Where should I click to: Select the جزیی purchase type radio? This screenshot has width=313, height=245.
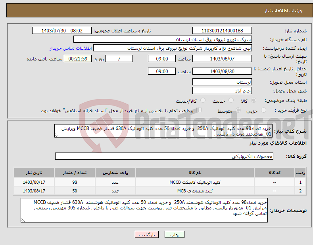tap(263, 110)
